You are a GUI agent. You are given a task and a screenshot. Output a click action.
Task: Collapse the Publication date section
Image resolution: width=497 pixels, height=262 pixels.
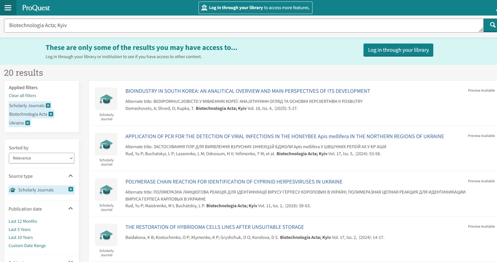(70, 208)
